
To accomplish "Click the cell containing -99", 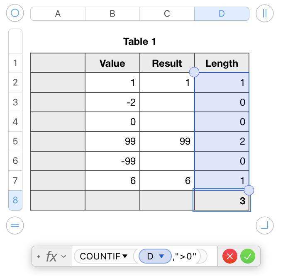I will pyautogui.click(x=112, y=161).
